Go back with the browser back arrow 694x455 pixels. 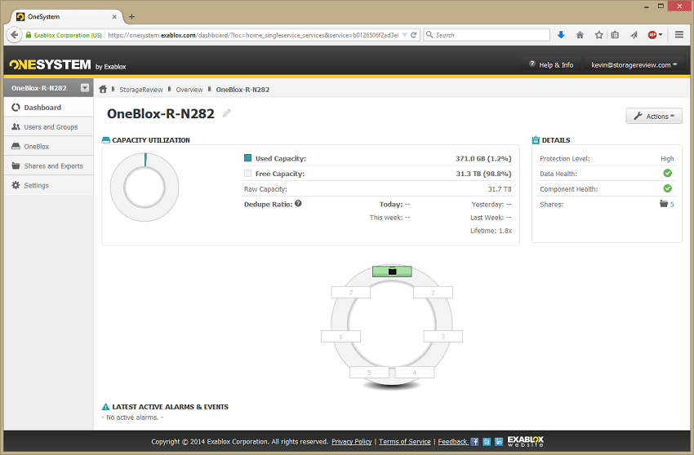14,35
